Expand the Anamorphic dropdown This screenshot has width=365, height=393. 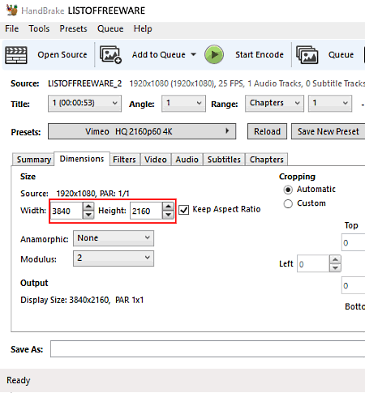pos(114,238)
